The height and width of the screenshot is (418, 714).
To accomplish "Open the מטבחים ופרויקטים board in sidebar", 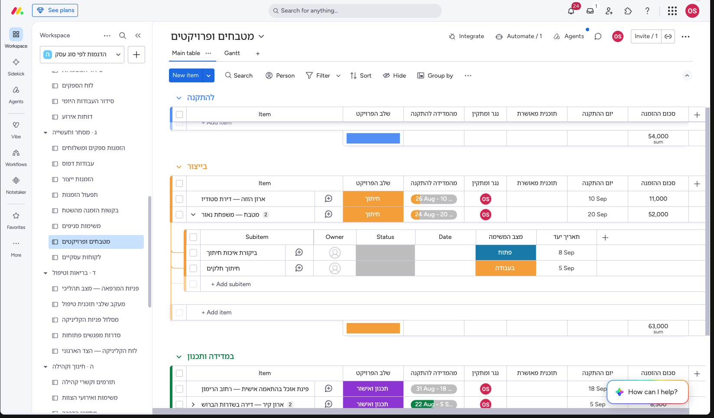I will [x=96, y=242].
